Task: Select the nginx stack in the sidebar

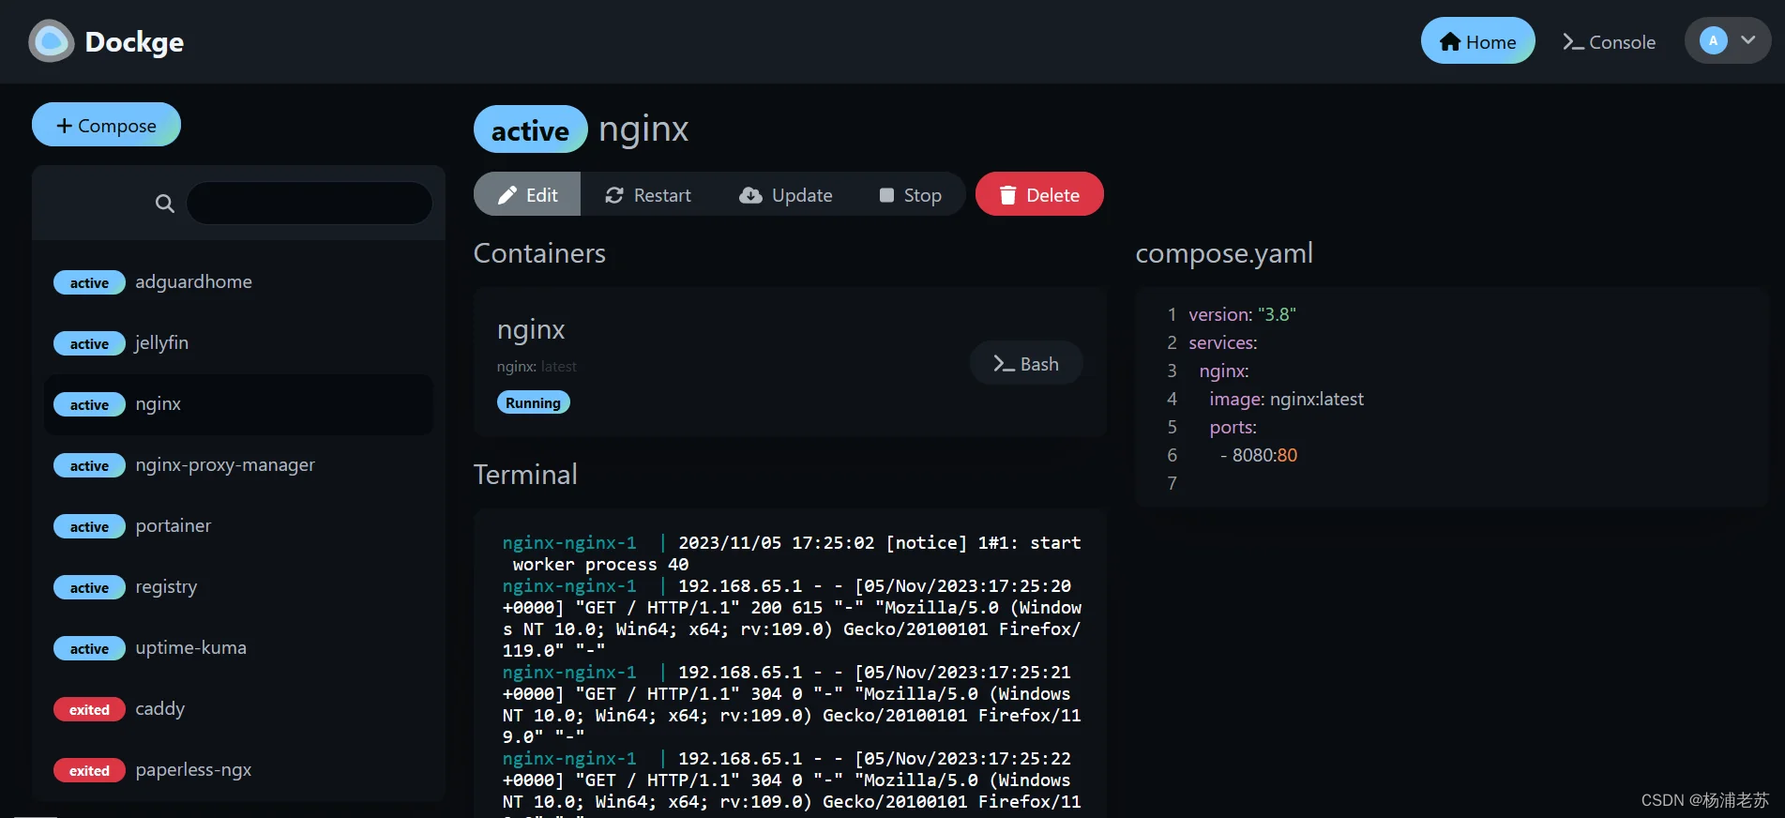Action: tap(238, 404)
